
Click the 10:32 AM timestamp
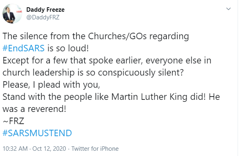click(15, 149)
